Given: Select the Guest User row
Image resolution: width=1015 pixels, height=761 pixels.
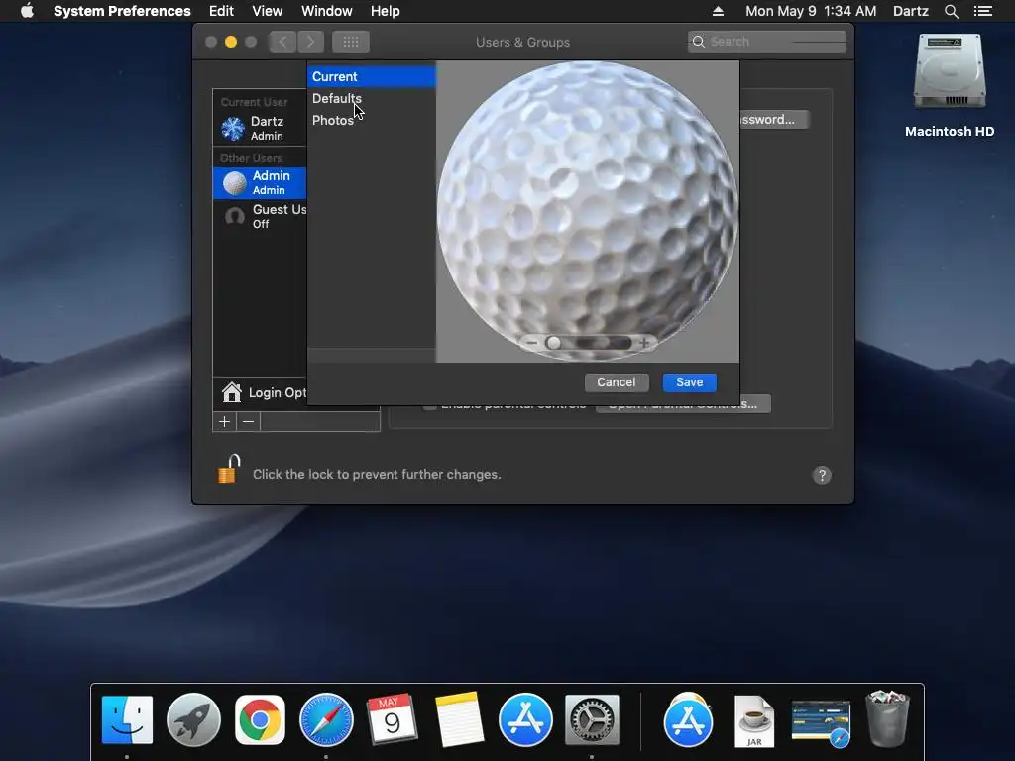Looking at the screenshot, I should pyautogui.click(x=260, y=216).
